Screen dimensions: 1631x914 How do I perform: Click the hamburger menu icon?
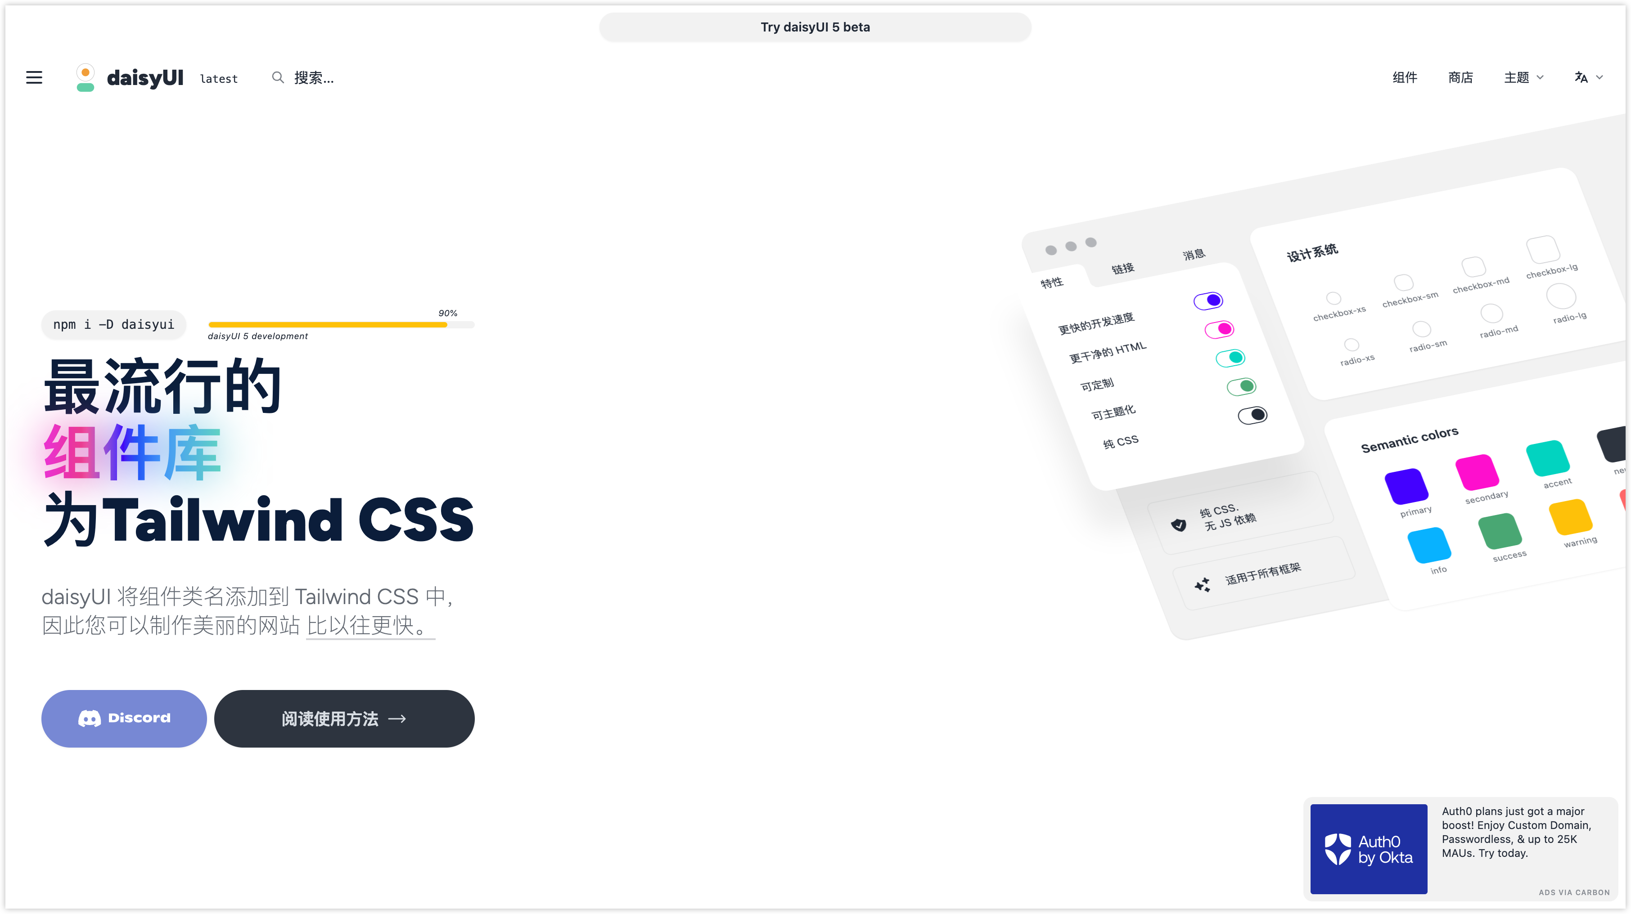(x=34, y=77)
